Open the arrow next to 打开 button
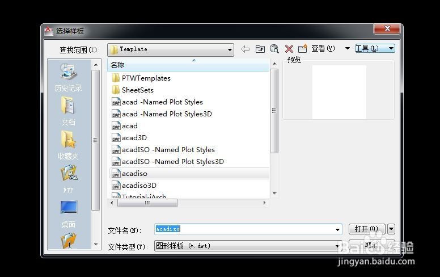The height and width of the screenshot is (277, 440). 391,229
